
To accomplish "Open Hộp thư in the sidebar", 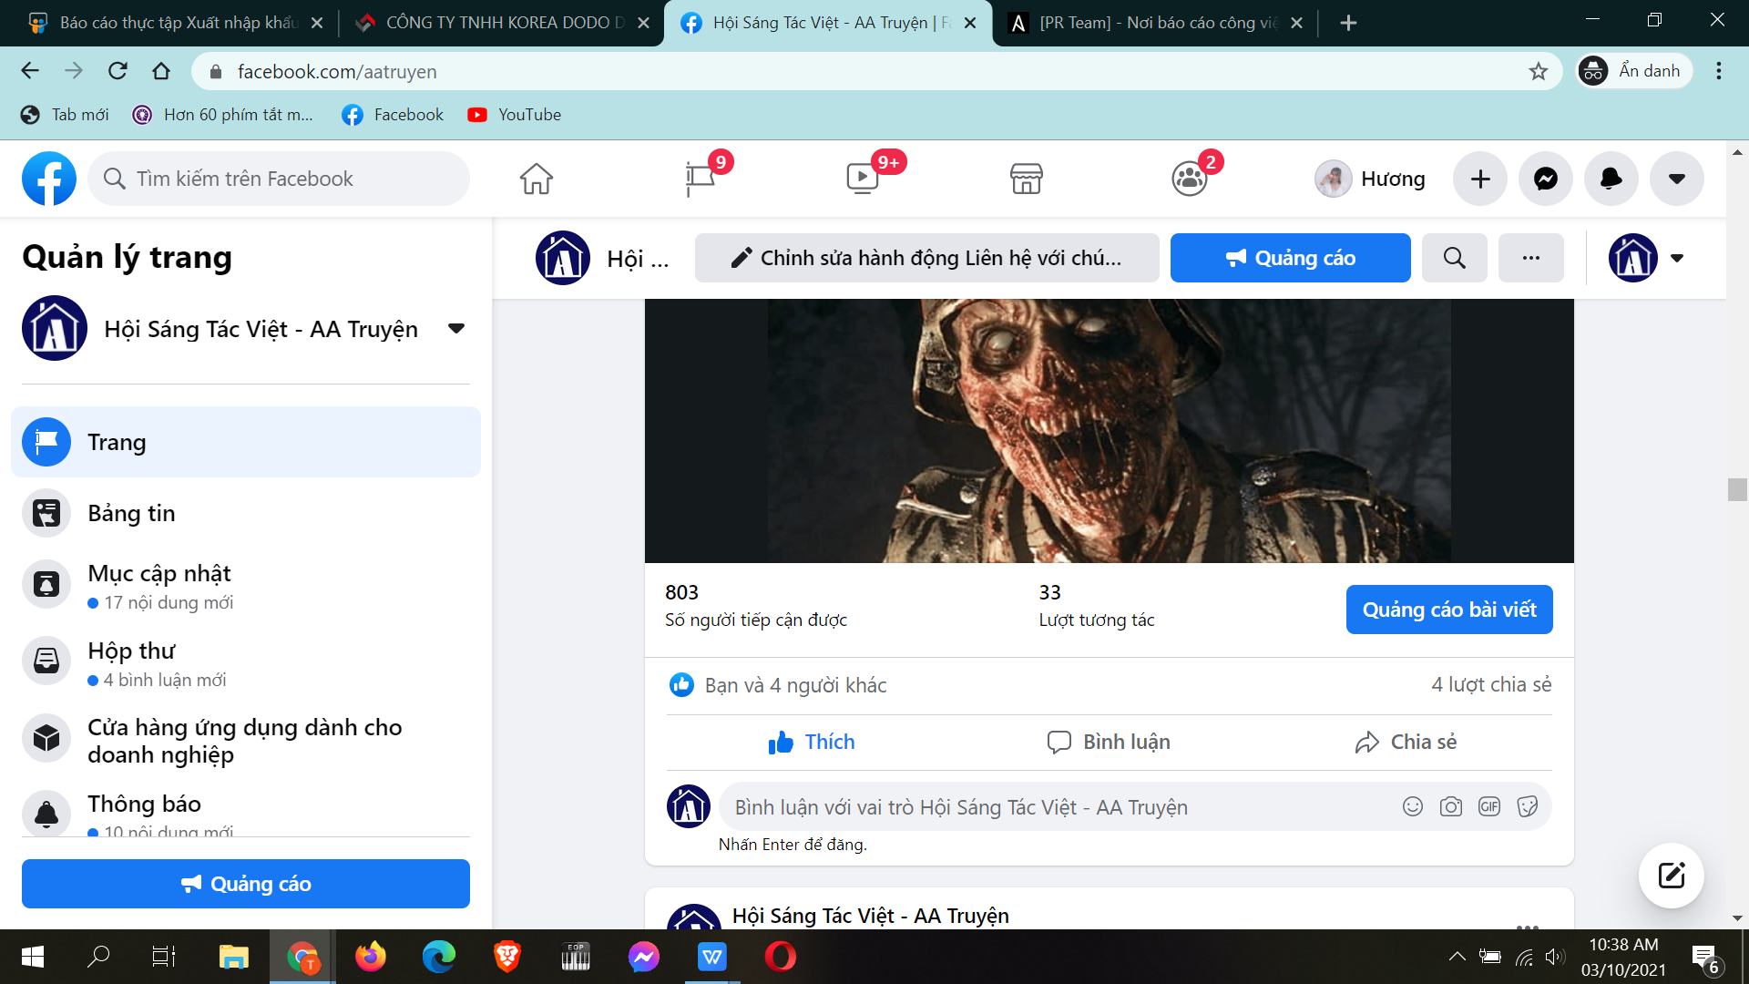I will [x=246, y=663].
